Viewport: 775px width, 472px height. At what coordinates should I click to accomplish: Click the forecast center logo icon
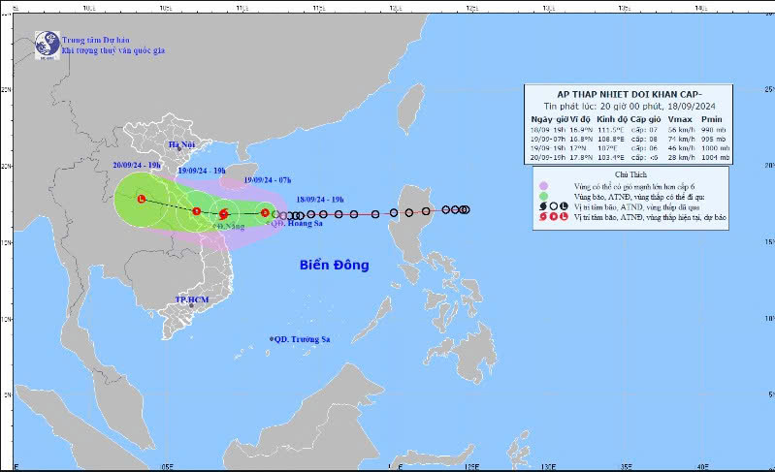coord(46,44)
